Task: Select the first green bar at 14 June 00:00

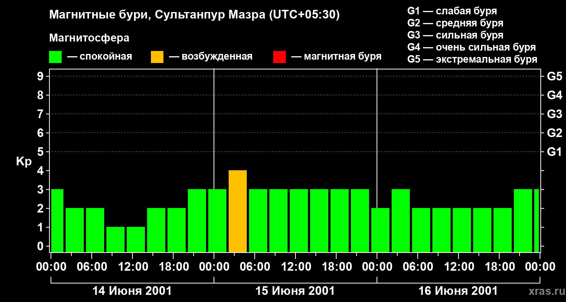Action: (x=57, y=221)
